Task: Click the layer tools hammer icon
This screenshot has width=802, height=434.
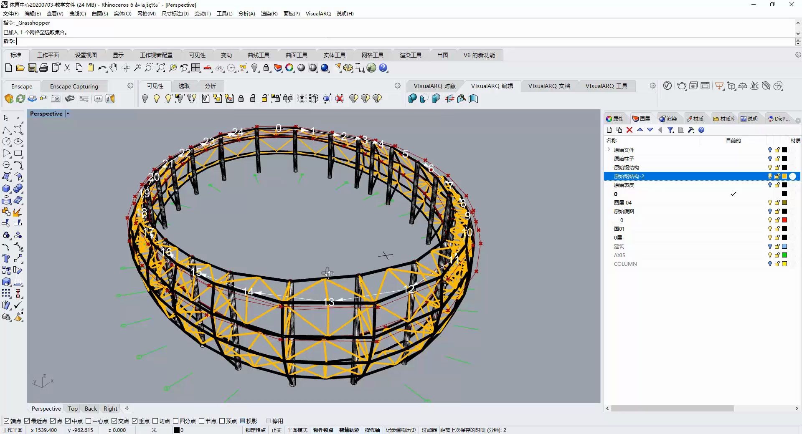Action: click(x=691, y=130)
